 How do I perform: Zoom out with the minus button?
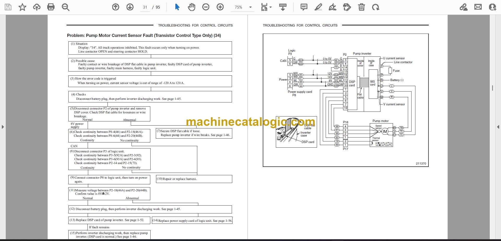tap(206, 7)
